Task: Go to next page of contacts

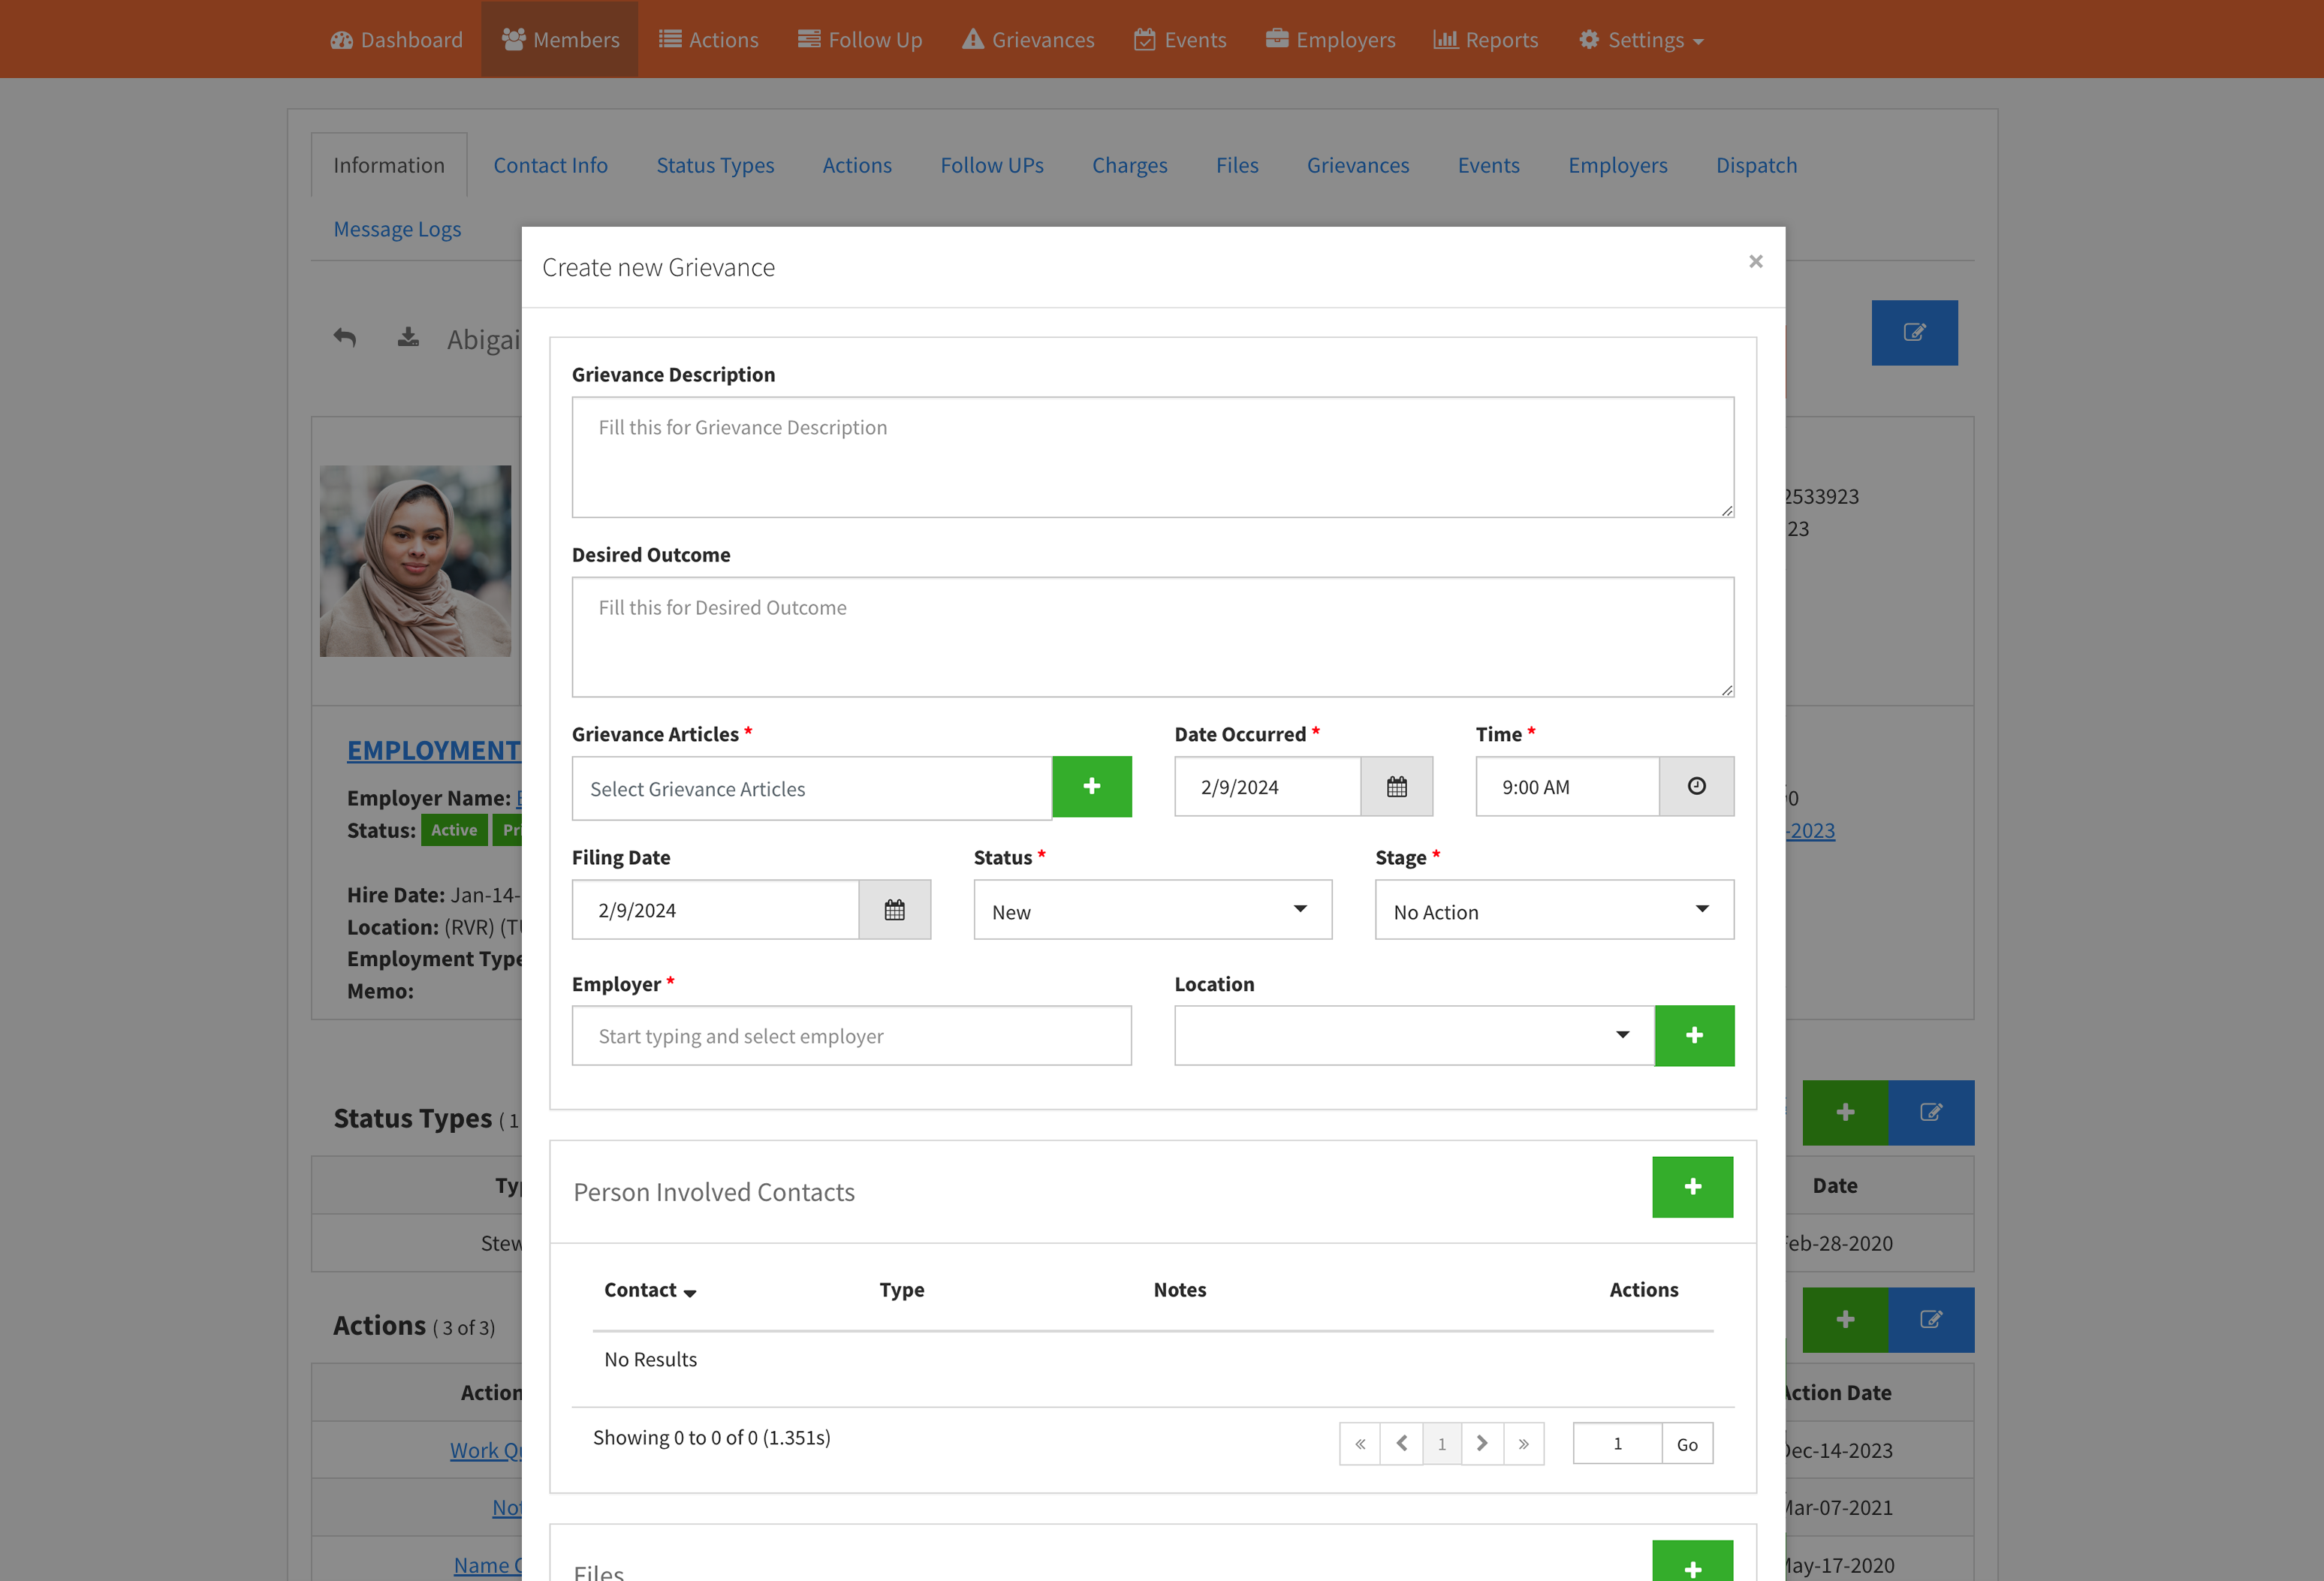Action: pos(1482,1444)
